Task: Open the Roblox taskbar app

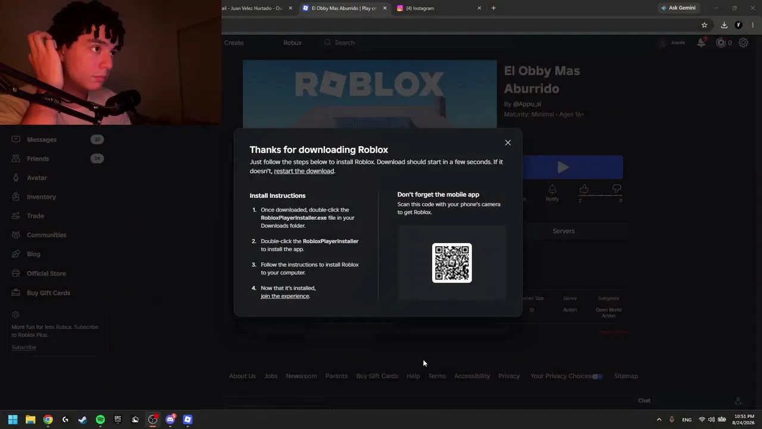Action: click(x=188, y=419)
